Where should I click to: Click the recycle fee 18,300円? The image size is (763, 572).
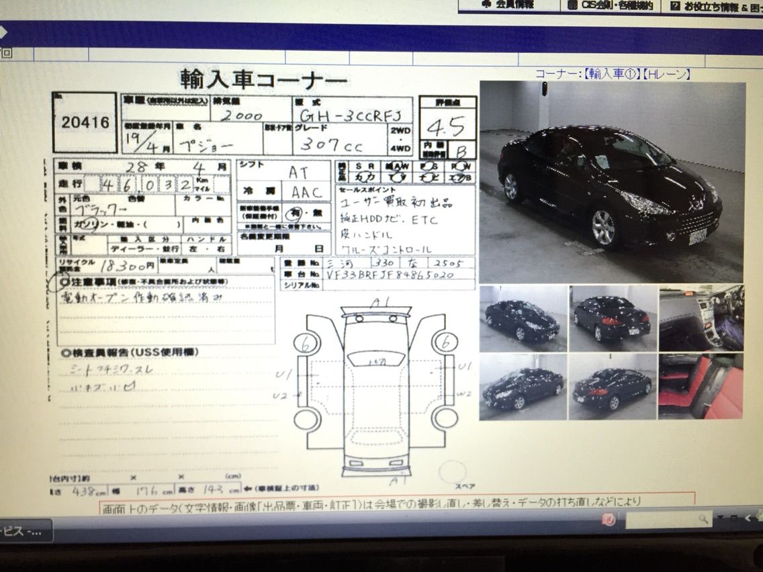(x=128, y=266)
